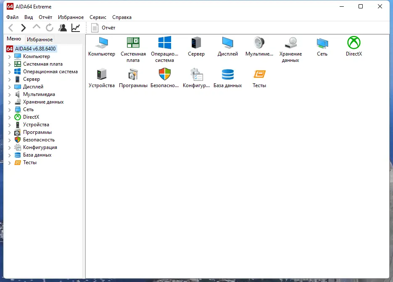The height and width of the screenshot is (282, 393).
Task: Click the refresh toolbar icon
Action: 49,27
